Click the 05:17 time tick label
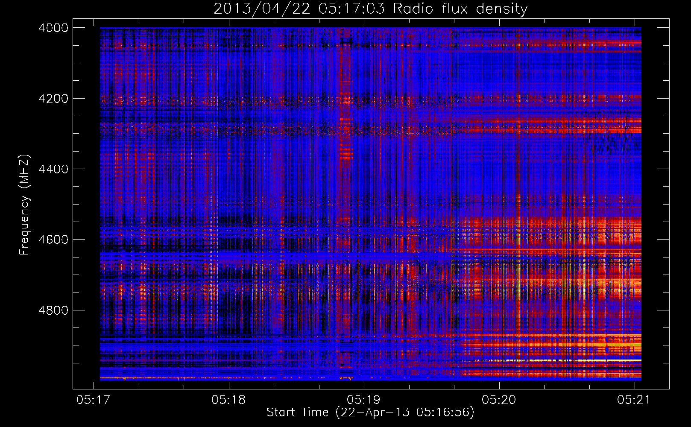 pos(93,400)
